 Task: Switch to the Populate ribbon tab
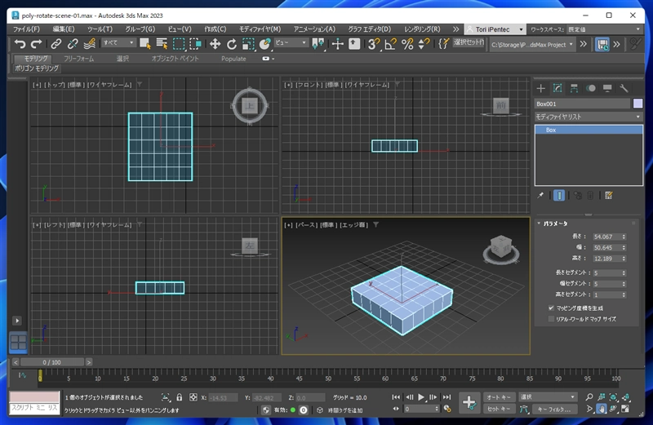233,59
